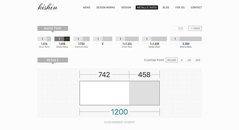This screenshot has width=239, height=130.
Task: Enable ROUND floating point option
Action: pyautogui.click(x=172, y=60)
